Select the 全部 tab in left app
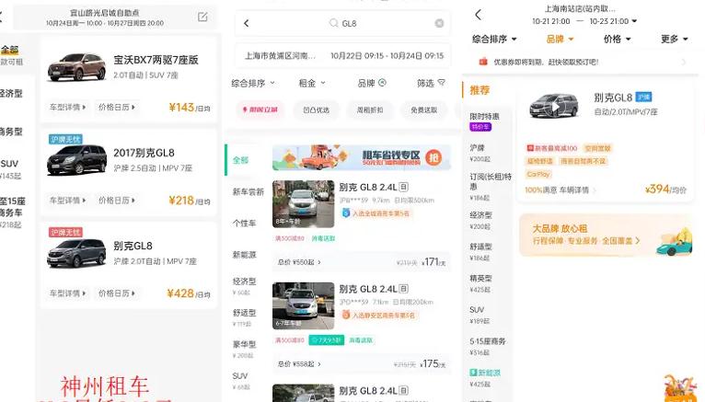Image resolution: width=705 pixels, height=402 pixels. 10,50
